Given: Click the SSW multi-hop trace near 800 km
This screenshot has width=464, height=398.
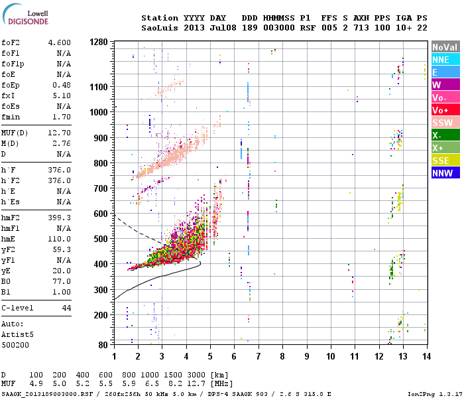Looking at the screenshot, I should [172, 157].
